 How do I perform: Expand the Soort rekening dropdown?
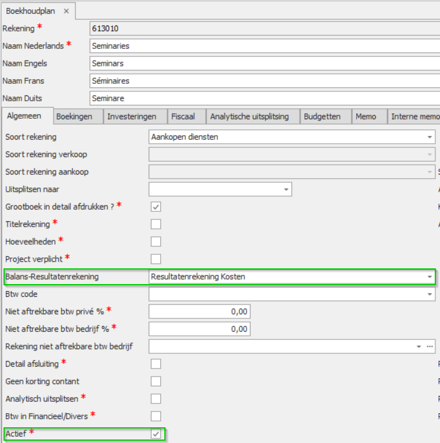pos(430,137)
